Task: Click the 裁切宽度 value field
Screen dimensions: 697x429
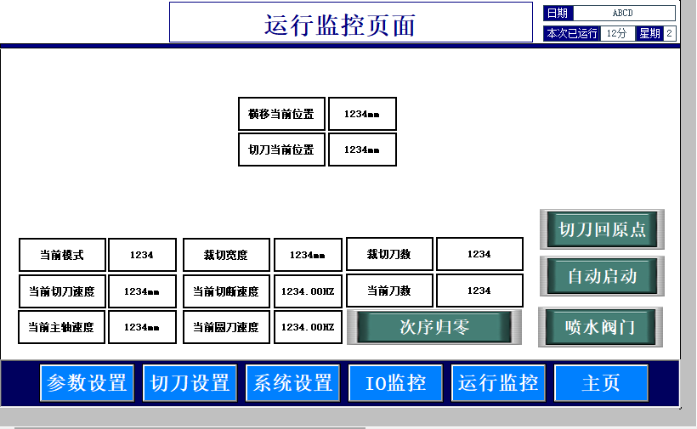Action: 308,255
